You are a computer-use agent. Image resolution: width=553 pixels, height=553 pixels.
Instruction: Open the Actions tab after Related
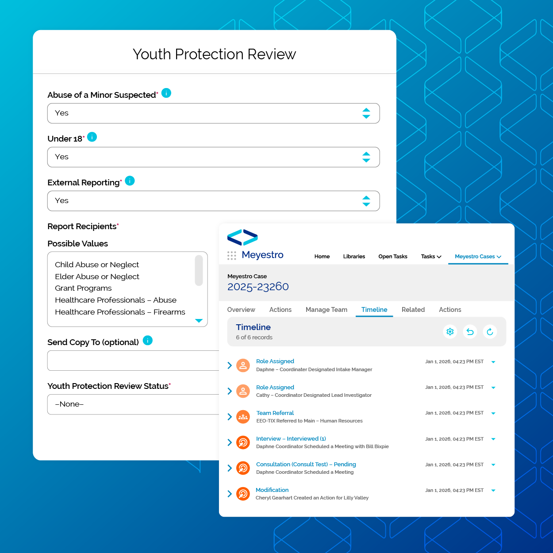tap(450, 310)
